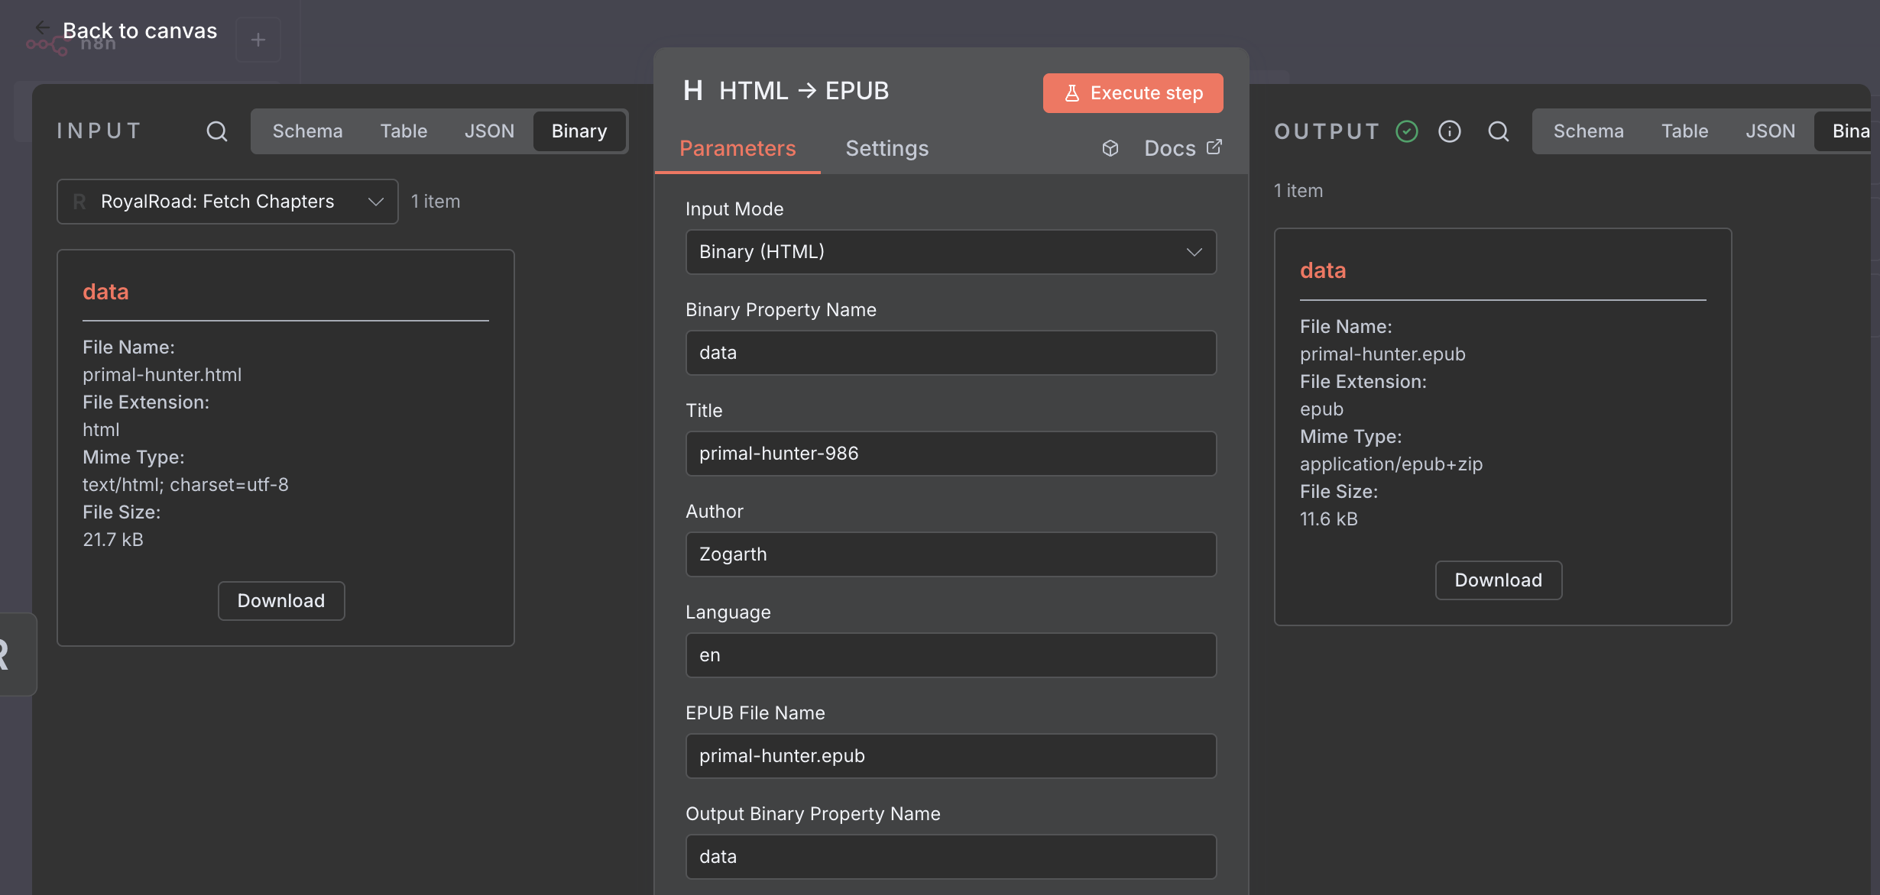Click the output panel data heading

point(1323,270)
